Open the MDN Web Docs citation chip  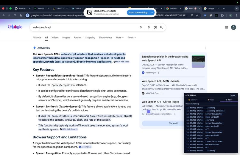[121, 62]
